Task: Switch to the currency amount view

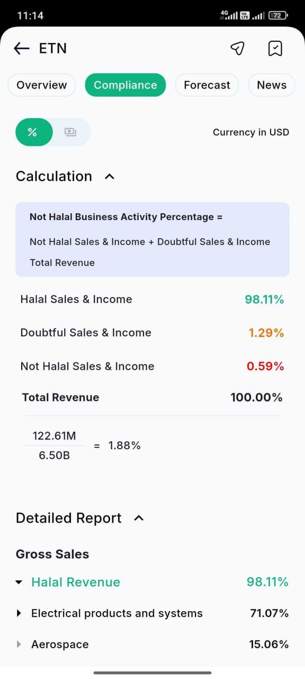Action: coord(70,132)
